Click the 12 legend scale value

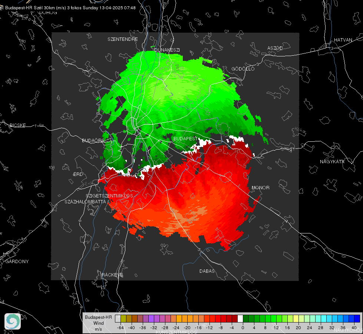pyautogui.click(x=276, y=328)
